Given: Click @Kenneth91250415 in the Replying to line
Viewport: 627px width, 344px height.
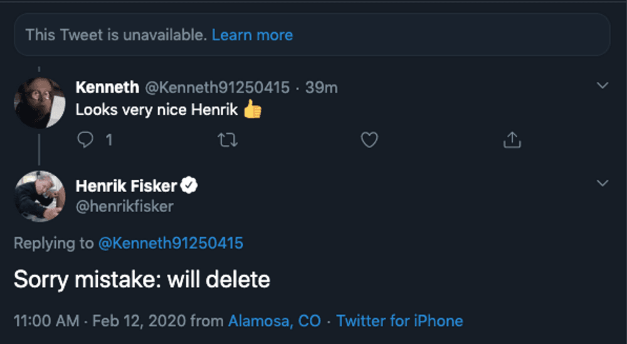Looking at the screenshot, I should (x=171, y=244).
